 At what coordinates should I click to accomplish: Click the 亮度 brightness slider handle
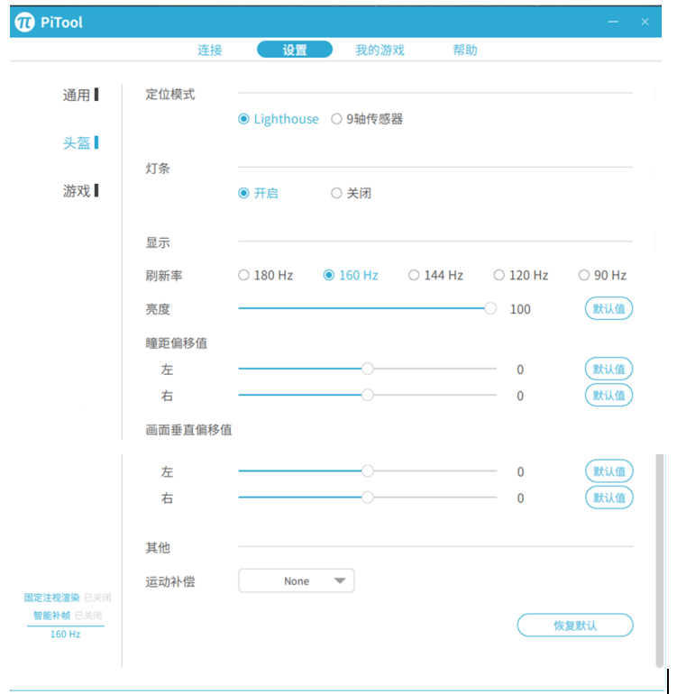490,308
